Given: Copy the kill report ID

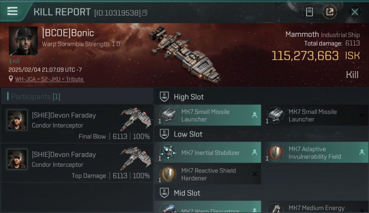Looking at the screenshot, I should click(145, 13).
